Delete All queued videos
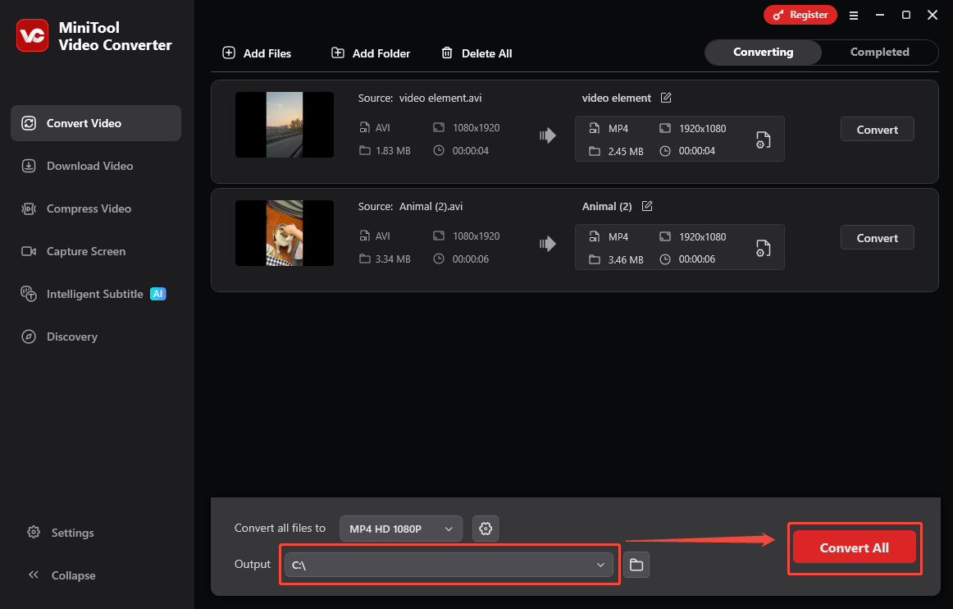 (476, 53)
